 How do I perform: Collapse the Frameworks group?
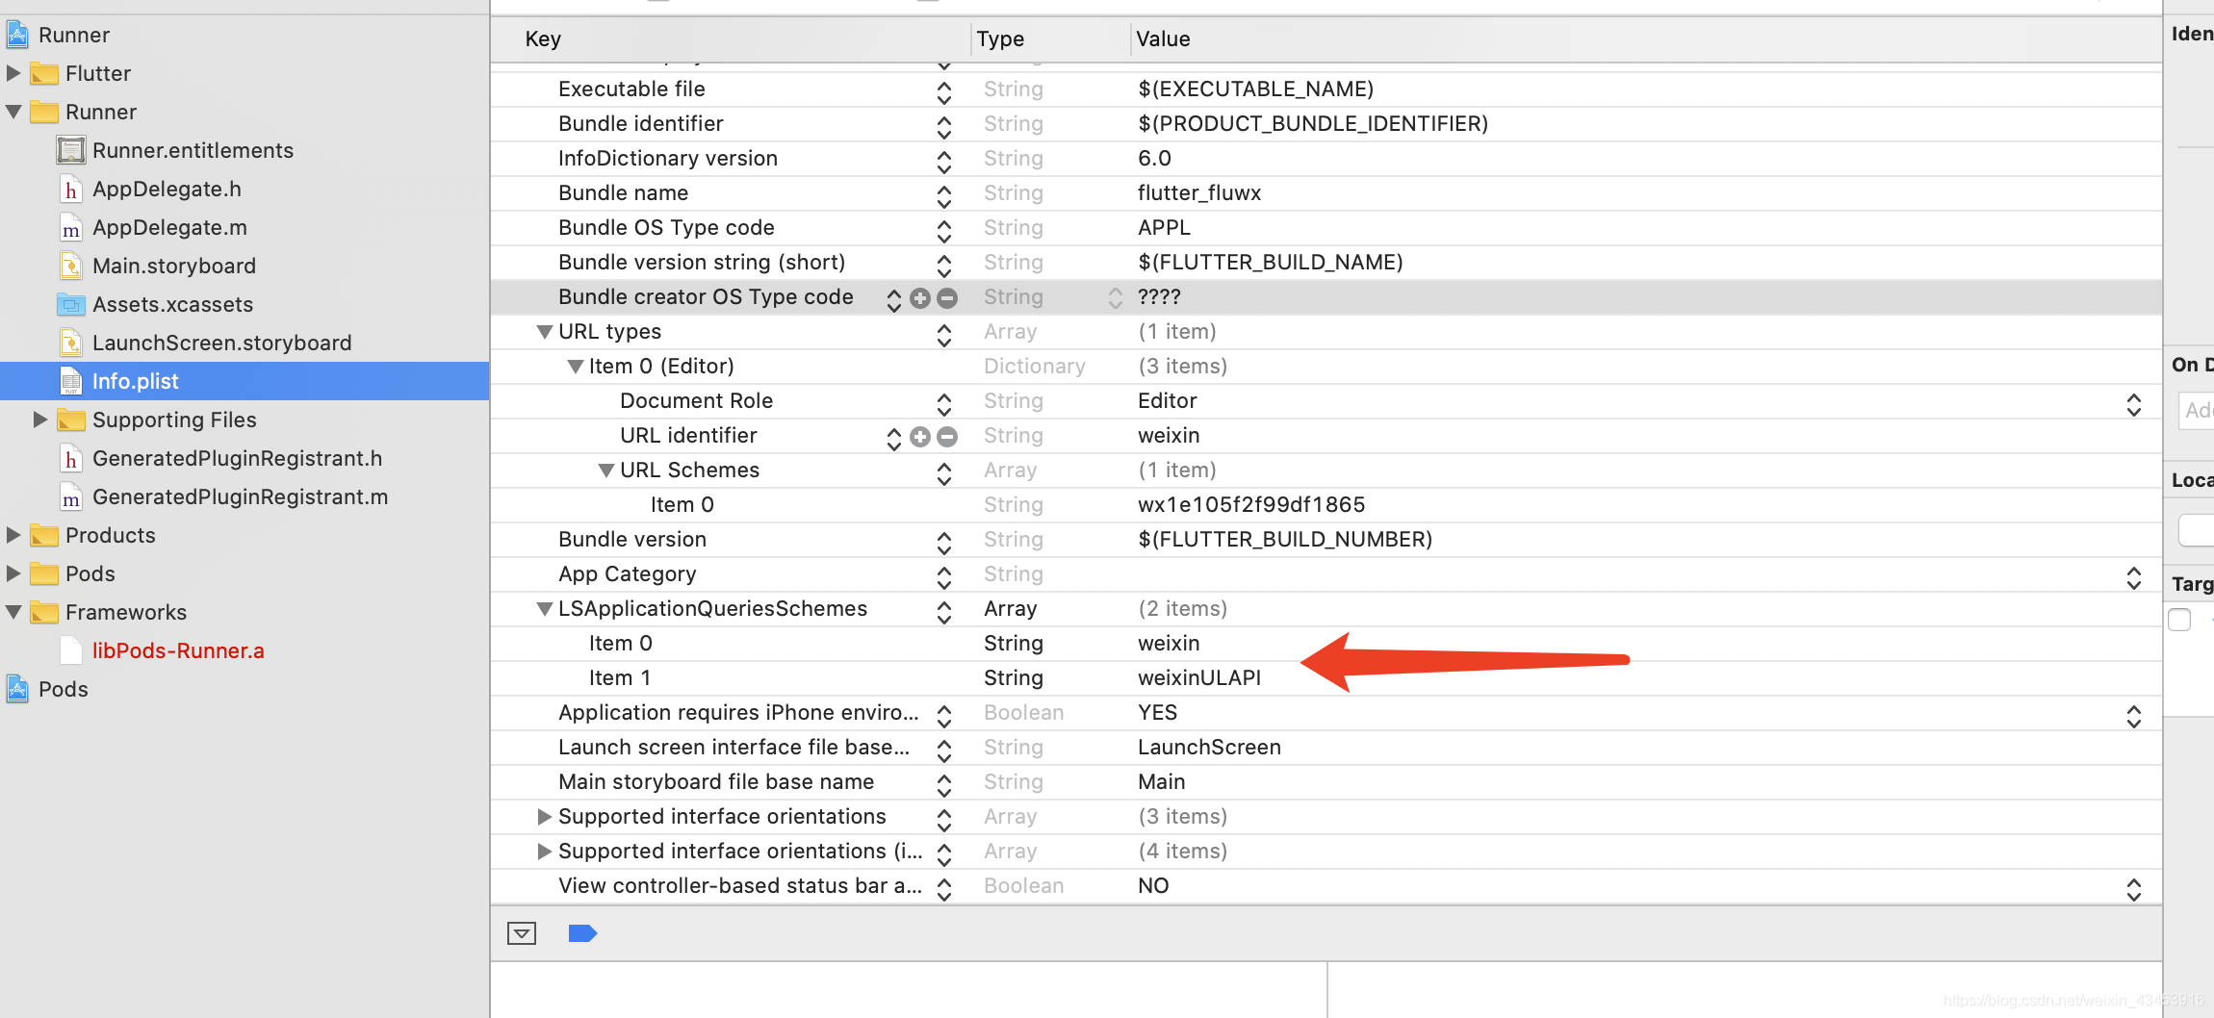pyautogui.click(x=13, y=612)
